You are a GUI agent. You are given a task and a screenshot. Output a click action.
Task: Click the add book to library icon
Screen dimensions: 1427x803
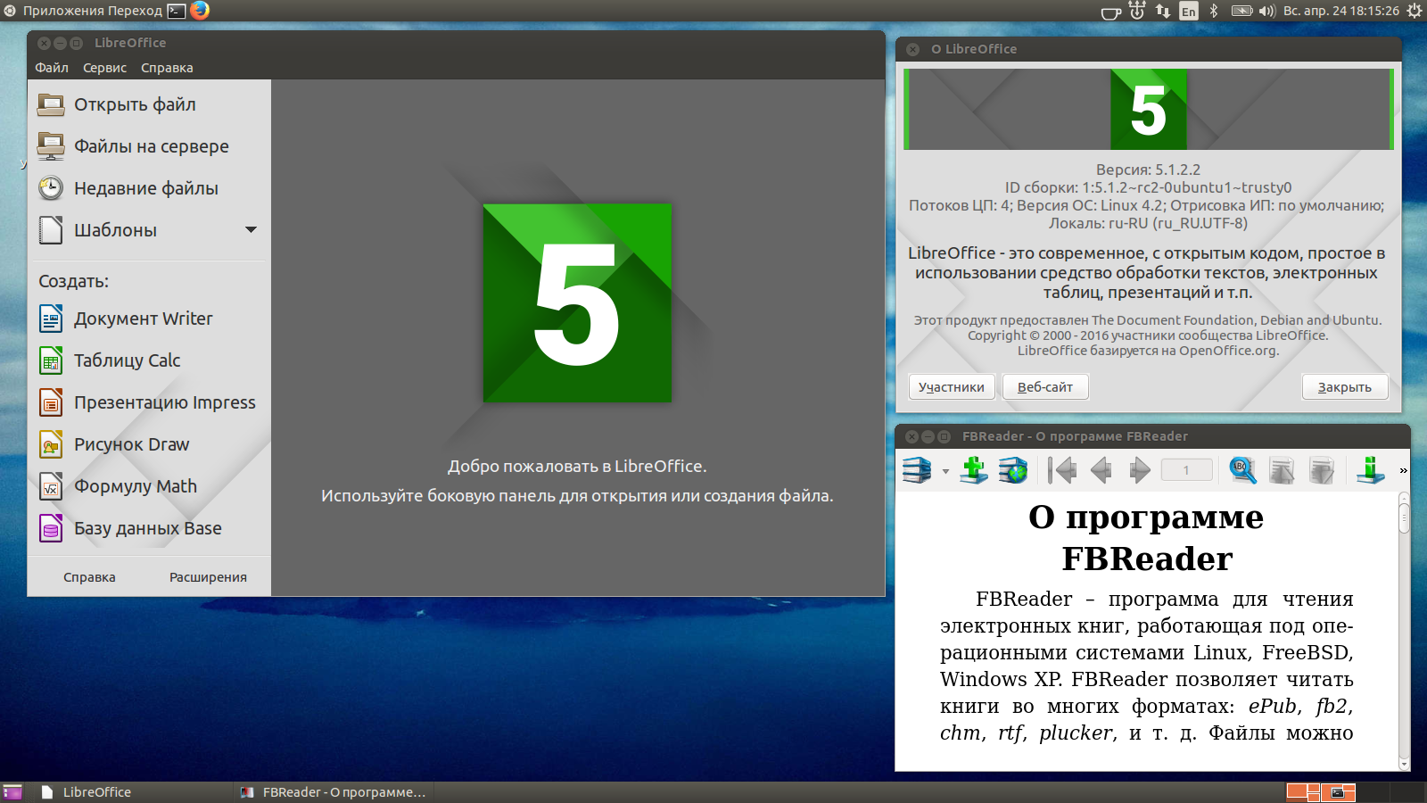(x=973, y=469)
